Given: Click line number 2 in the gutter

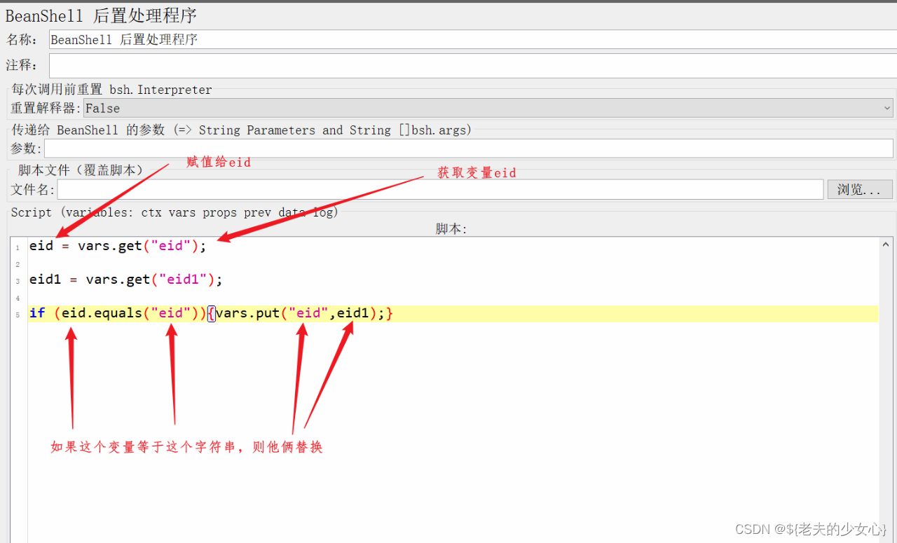Looking at the screenshot, I should [18, 264].
